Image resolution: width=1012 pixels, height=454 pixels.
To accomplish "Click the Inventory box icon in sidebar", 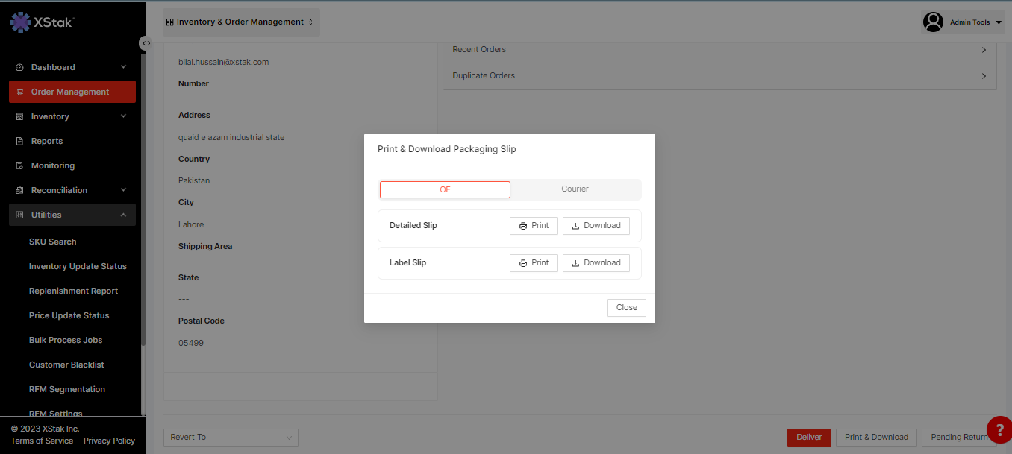I will click(x=20, y=116).
